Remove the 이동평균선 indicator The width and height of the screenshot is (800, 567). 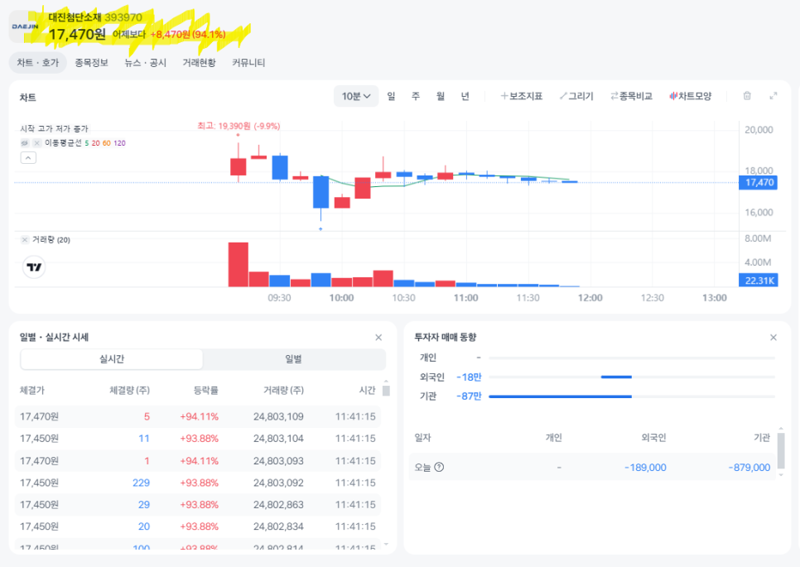[36, 142]
